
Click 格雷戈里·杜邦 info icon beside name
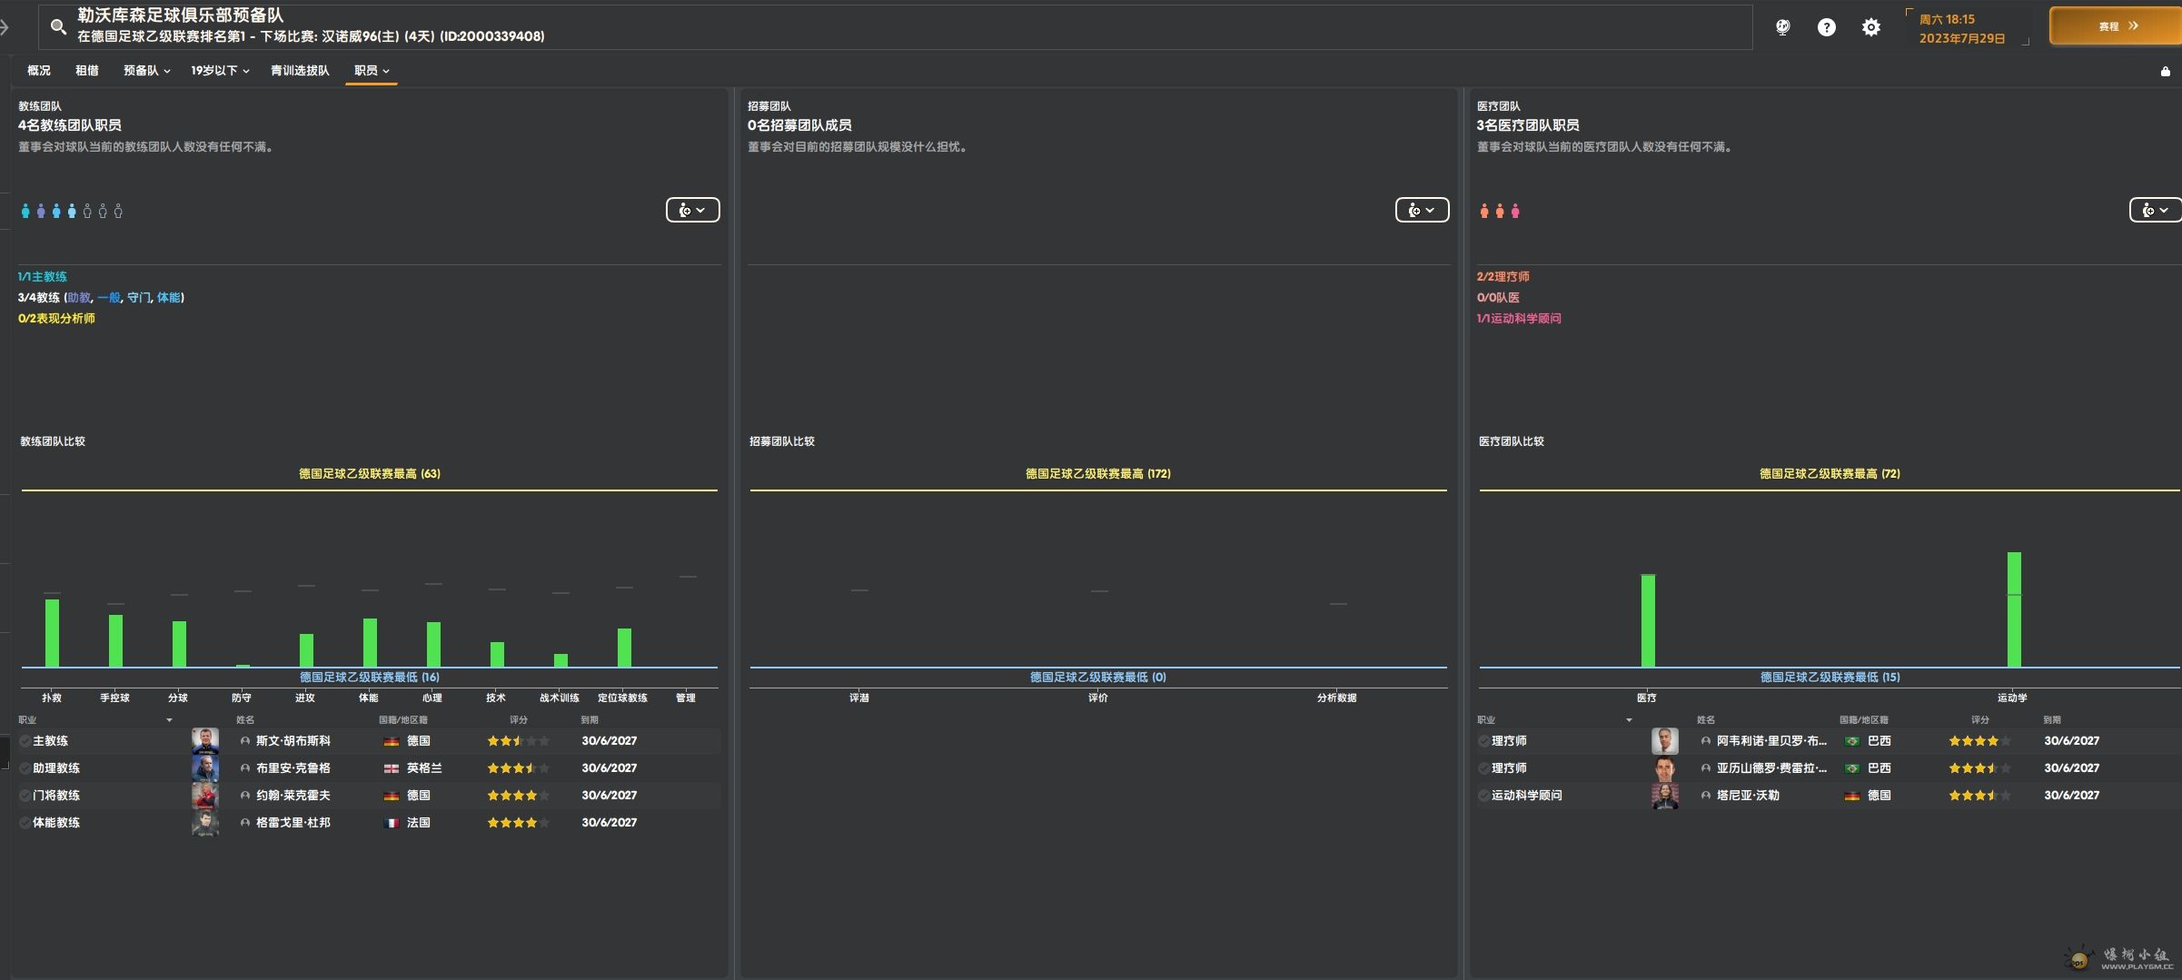(245, 823)
